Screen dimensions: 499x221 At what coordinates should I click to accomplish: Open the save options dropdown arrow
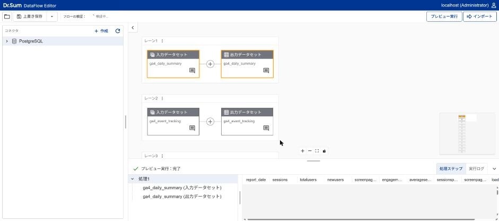coord(52,16)
